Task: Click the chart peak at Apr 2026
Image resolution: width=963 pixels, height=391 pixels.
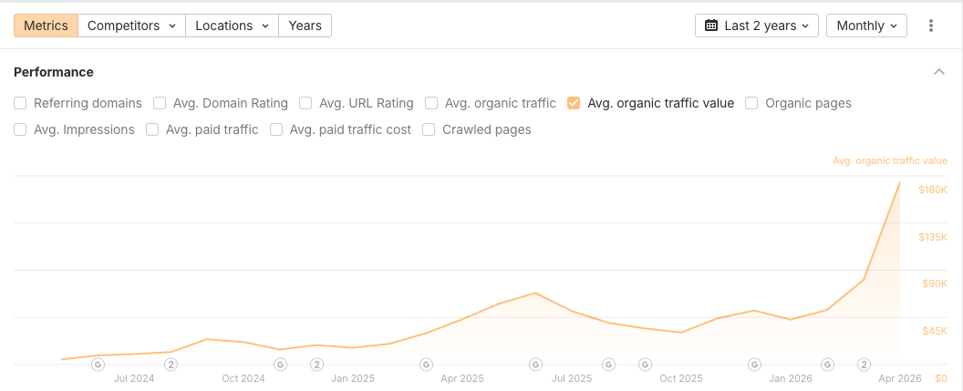Action: (x=900, y=182)
